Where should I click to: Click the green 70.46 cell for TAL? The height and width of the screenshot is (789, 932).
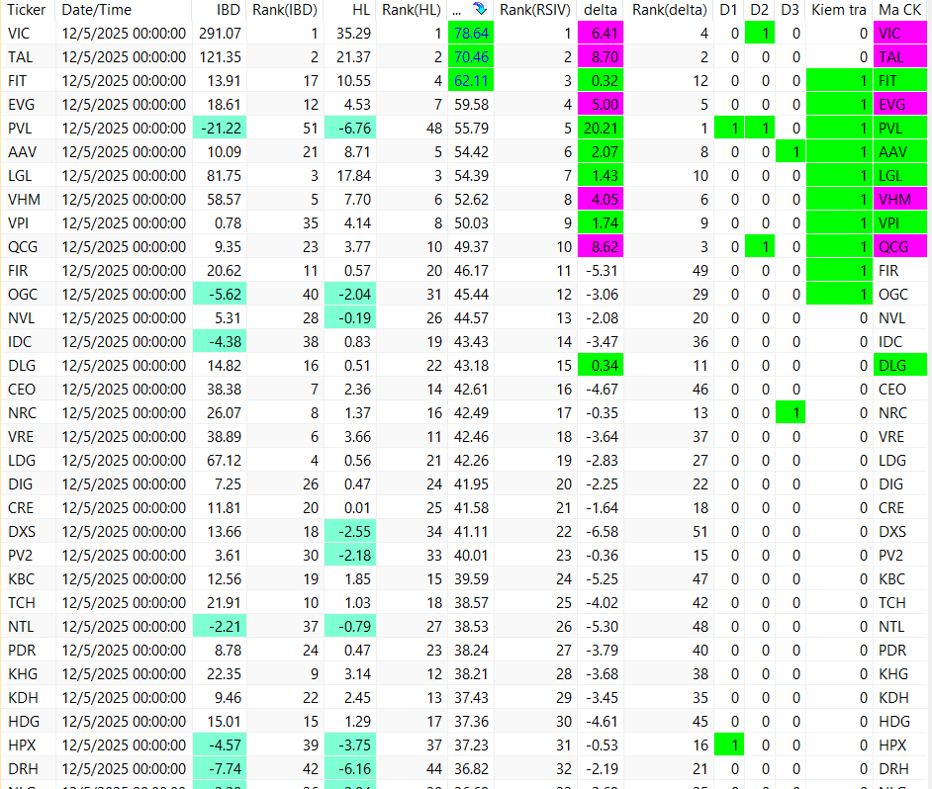[471, 57]
